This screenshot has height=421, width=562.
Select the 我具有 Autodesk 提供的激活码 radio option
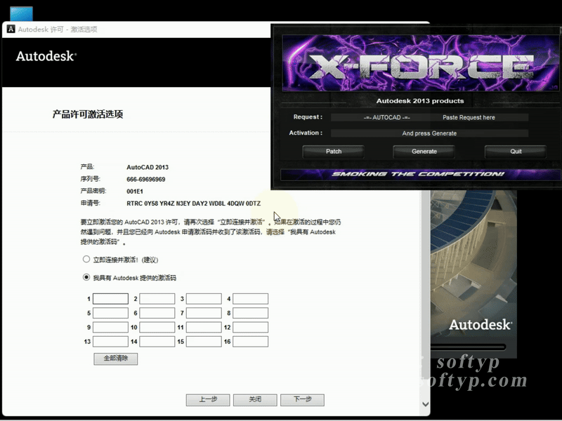point(86,277)
